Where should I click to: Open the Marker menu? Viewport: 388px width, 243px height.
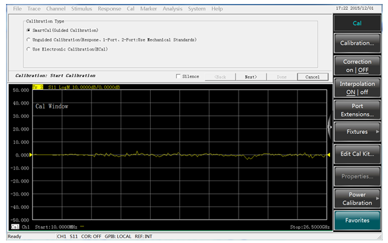tap(149, 9)
